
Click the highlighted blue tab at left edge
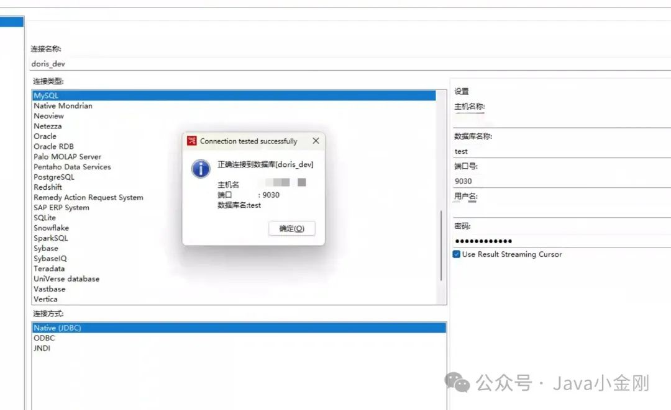[12, 21]
